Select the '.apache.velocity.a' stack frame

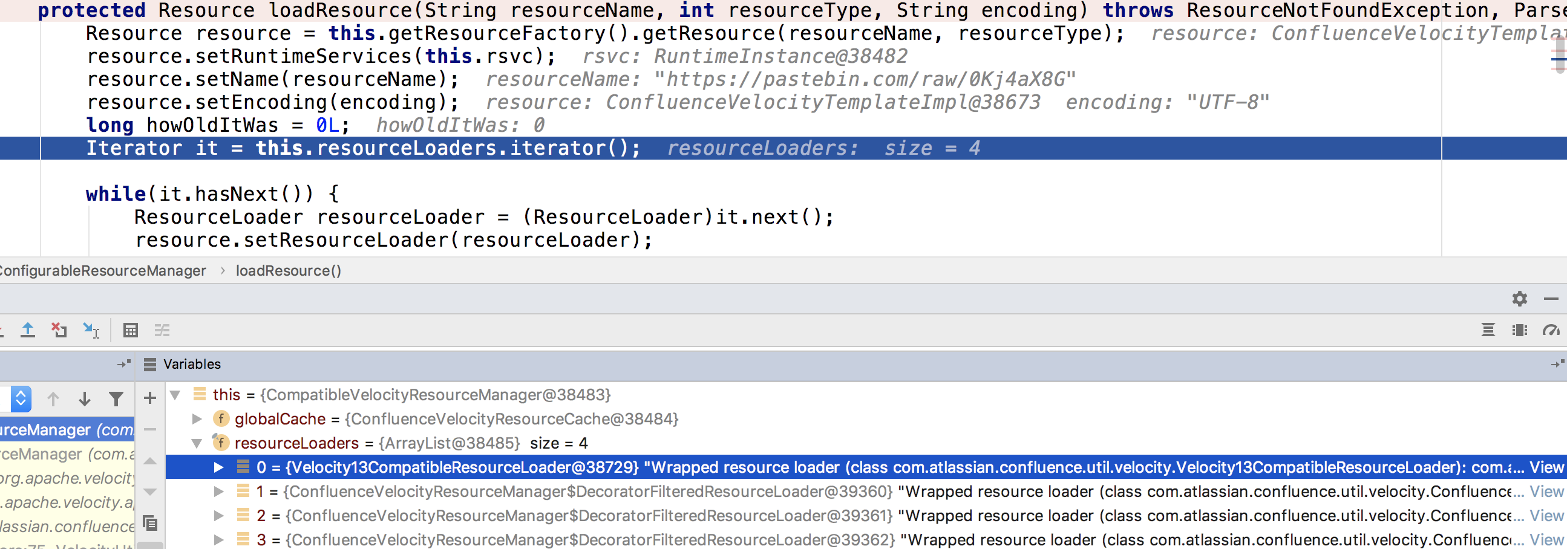[67, 502]
